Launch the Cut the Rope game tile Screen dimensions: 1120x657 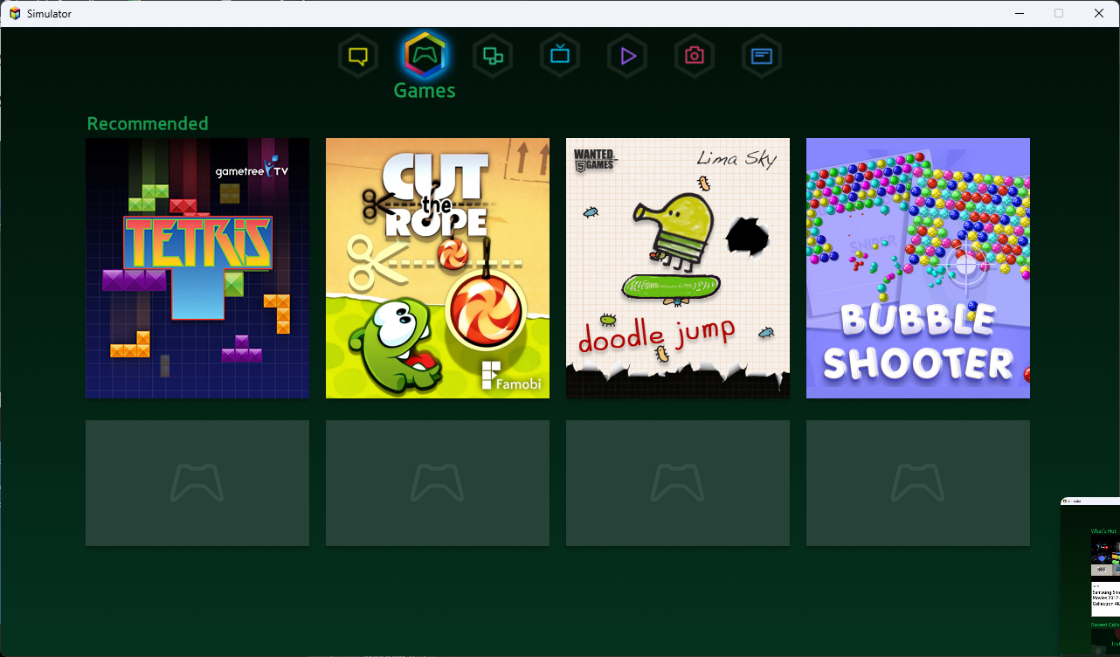click(x=438, y=268)
